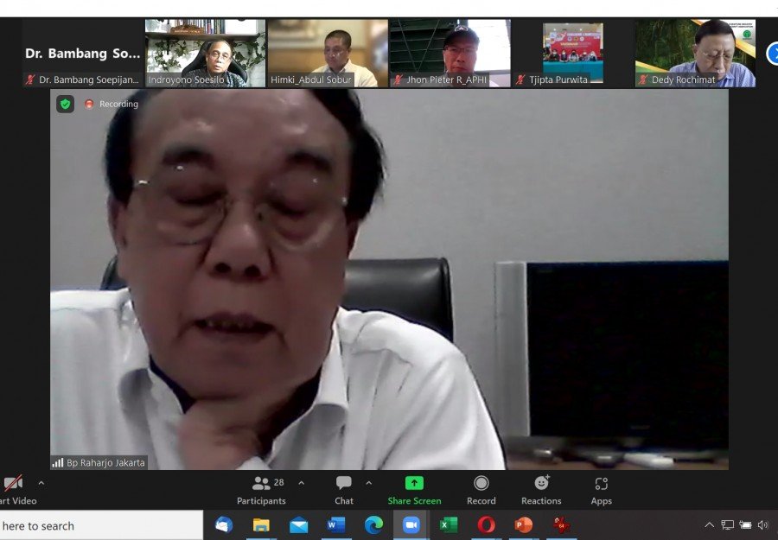The height and width of the screenshot is (540, 778).
Task: Open File Explorer from the taskbar
Action: click(x=261, y=524)
